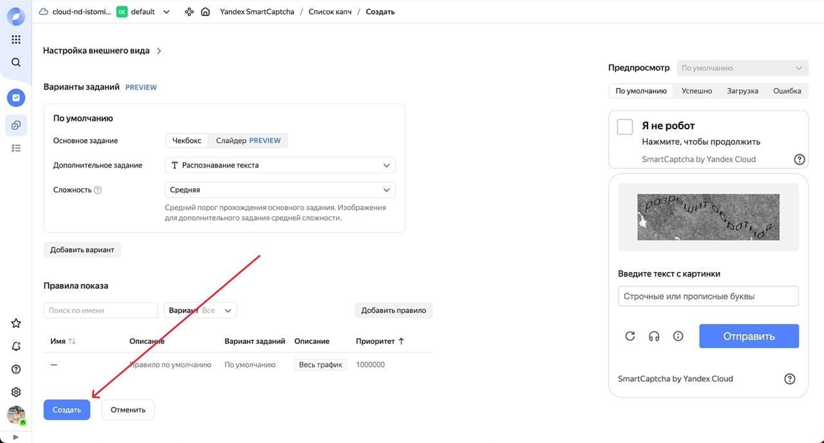Image resolution: width=824 pixels, height=443 pixels.
Task: Click the cloud icon in breadcrumb
Action: point(44,12)
